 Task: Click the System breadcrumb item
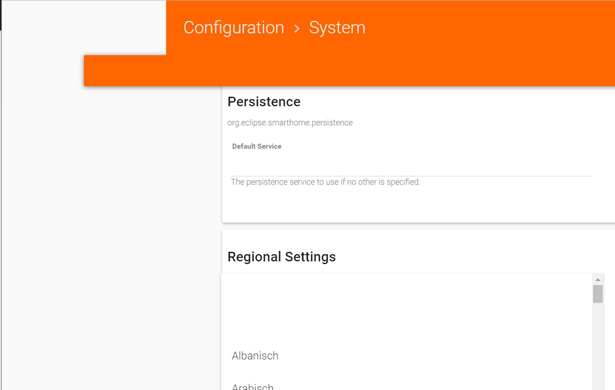[x=337, y=27]
